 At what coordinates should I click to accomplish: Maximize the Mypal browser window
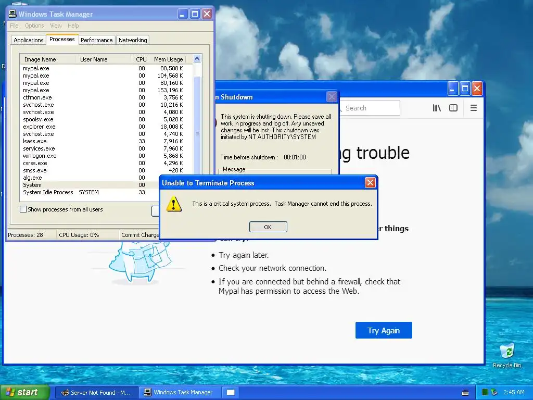tap(465, 89)
